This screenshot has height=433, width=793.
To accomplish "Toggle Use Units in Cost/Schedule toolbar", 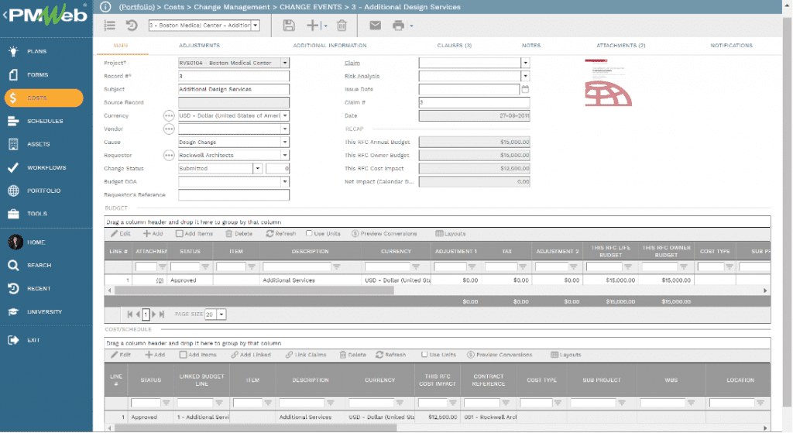I will point(424,354).
